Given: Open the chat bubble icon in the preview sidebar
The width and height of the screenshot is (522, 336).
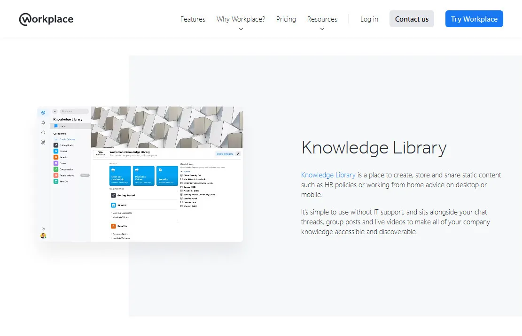Looking at the screenshot, I should 43,132.
